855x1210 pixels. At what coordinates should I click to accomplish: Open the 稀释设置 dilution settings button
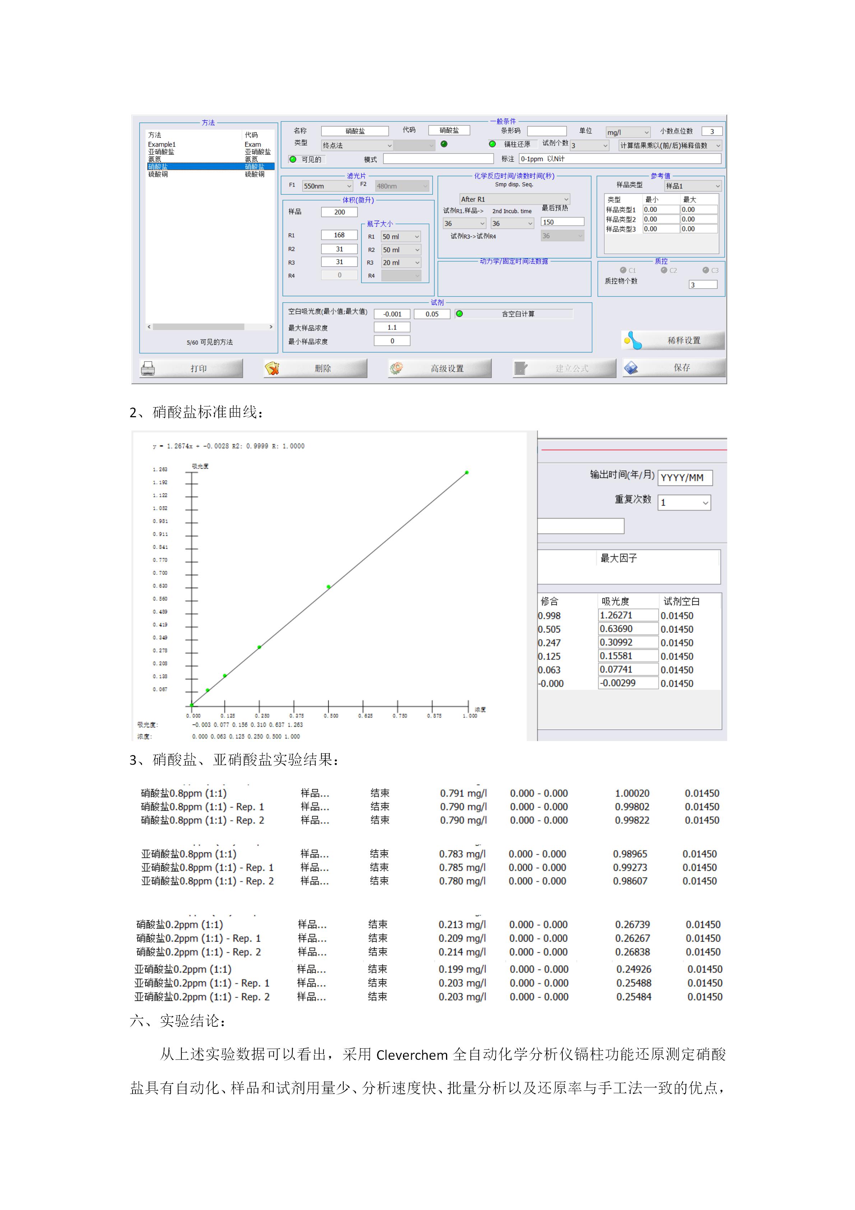[673, 340]
